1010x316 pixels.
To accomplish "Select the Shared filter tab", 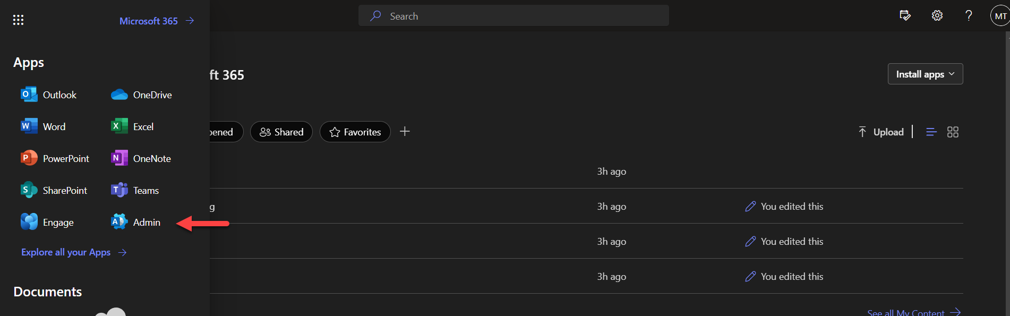I will click(x=281, y=132).
